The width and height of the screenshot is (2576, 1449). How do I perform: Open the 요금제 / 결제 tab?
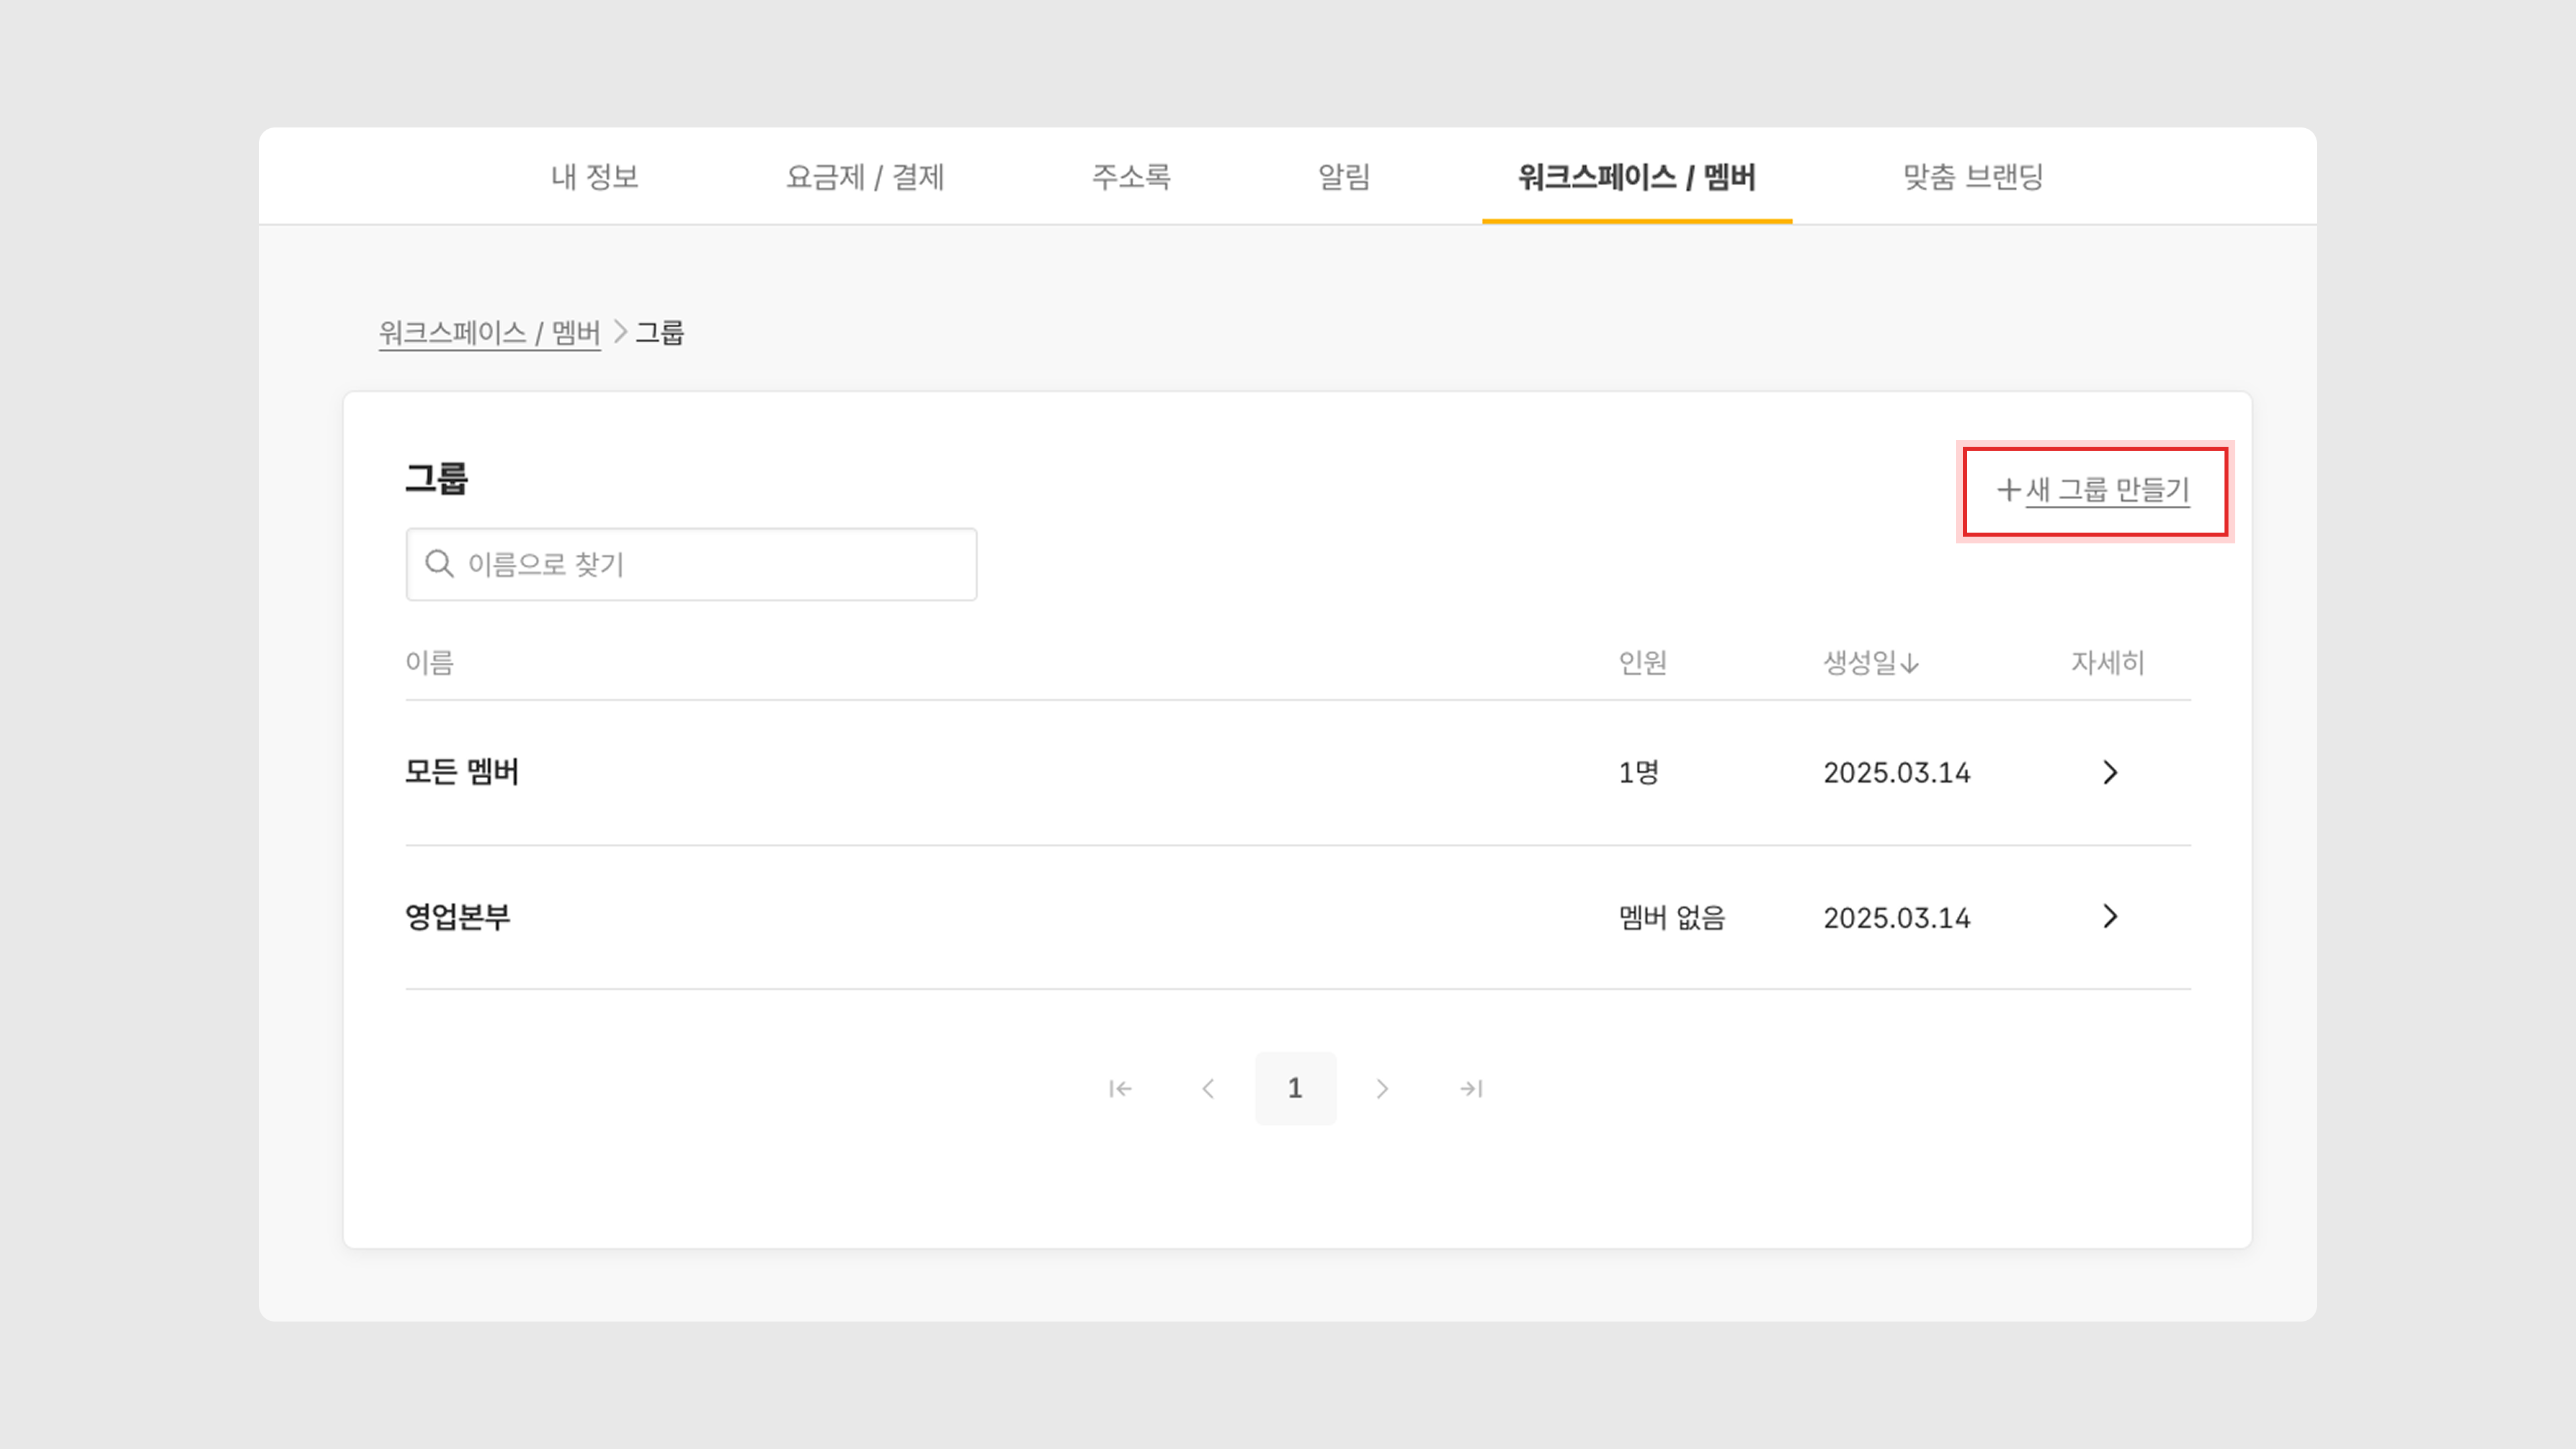[x=864, y=177]
